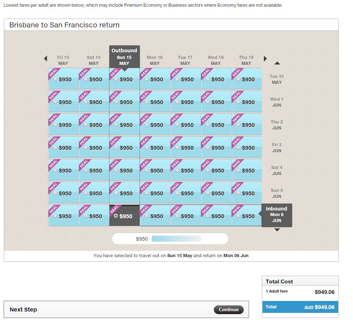
Task: Select fare radio for Fri 13 May and Tue 31 May
Action: (x=55, y=79)
